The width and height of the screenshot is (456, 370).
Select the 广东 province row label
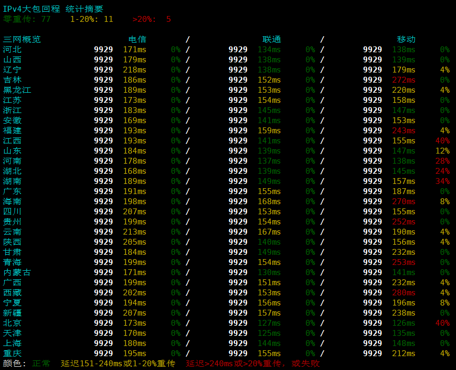point(12,191)
